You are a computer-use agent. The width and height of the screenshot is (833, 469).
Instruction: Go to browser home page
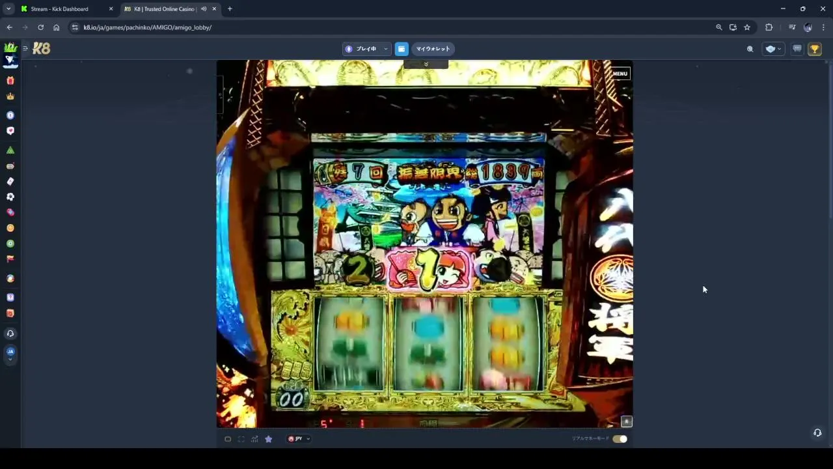click(57, 27)
